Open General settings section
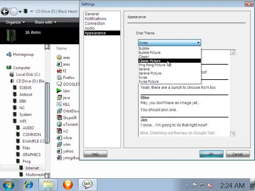255x191 pixels. point(92,14)
